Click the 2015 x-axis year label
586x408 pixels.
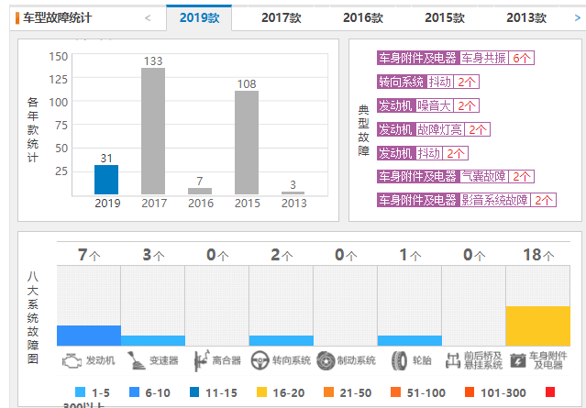tap(247, 204)
